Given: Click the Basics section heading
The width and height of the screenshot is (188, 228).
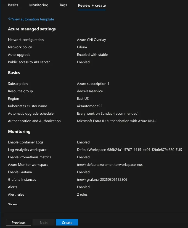Looking at the screenshot, I should [x=14, y=73].
